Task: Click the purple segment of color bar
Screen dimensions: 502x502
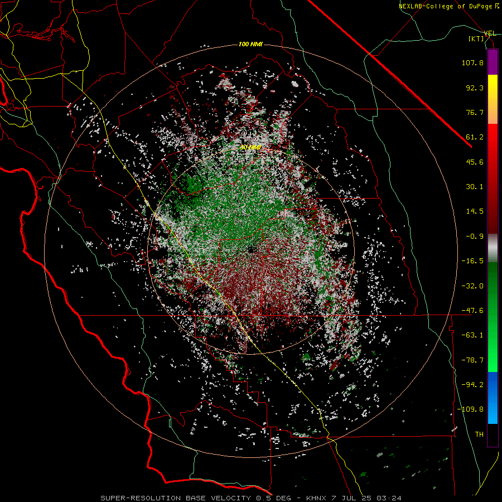Action: [493, 62]
